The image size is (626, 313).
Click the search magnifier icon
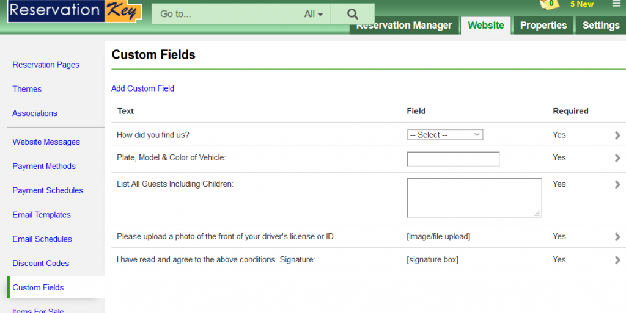(x=352, y=14)
